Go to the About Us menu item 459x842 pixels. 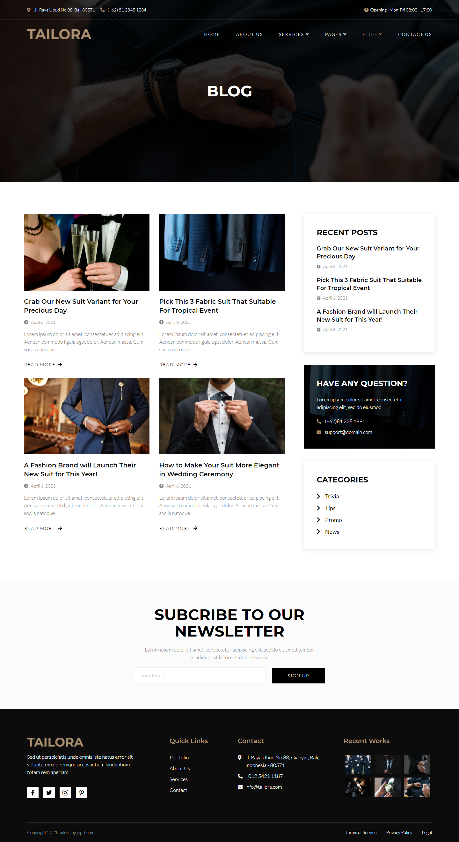tap(249, 34)
